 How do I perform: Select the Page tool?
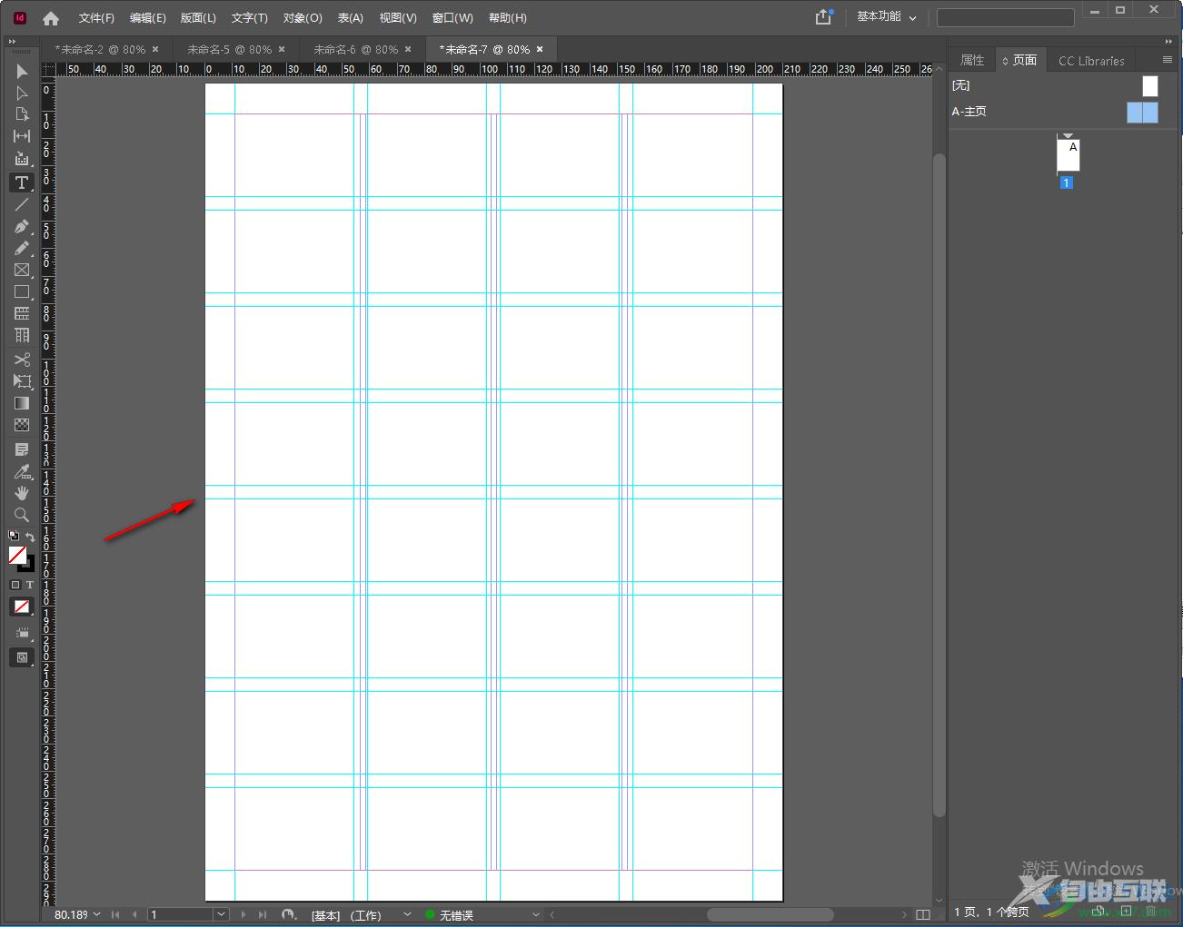coord(22,114)
